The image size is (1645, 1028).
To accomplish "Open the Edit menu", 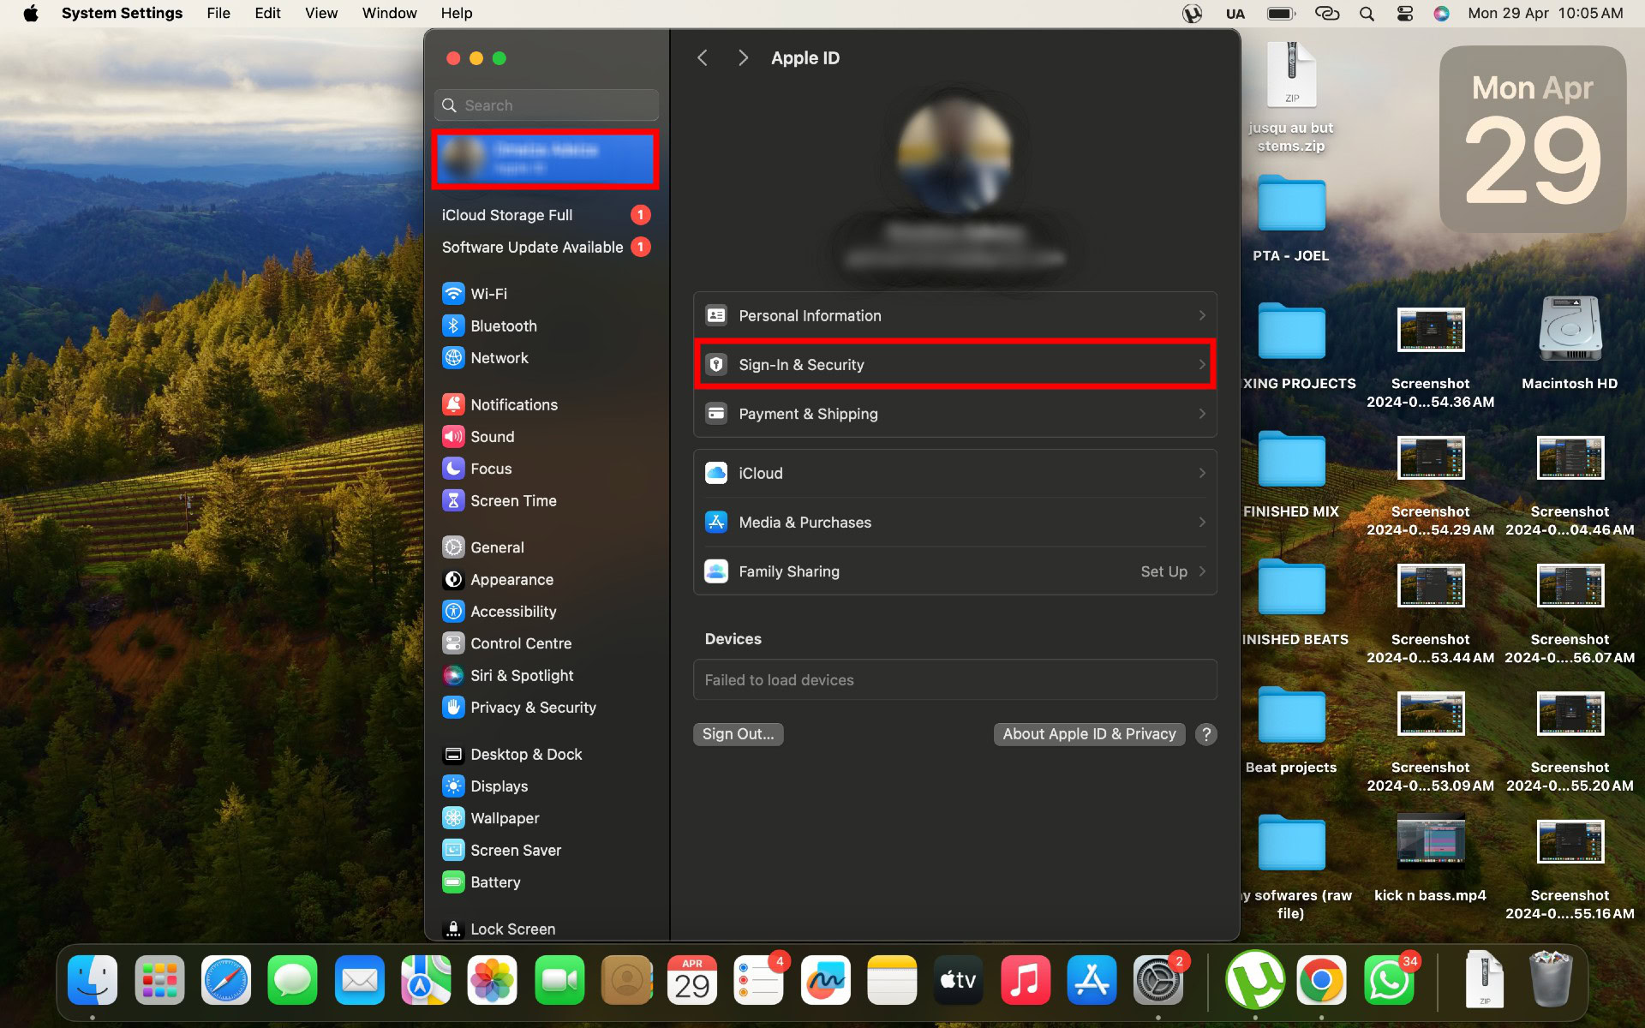I will (x=267, y=13).
